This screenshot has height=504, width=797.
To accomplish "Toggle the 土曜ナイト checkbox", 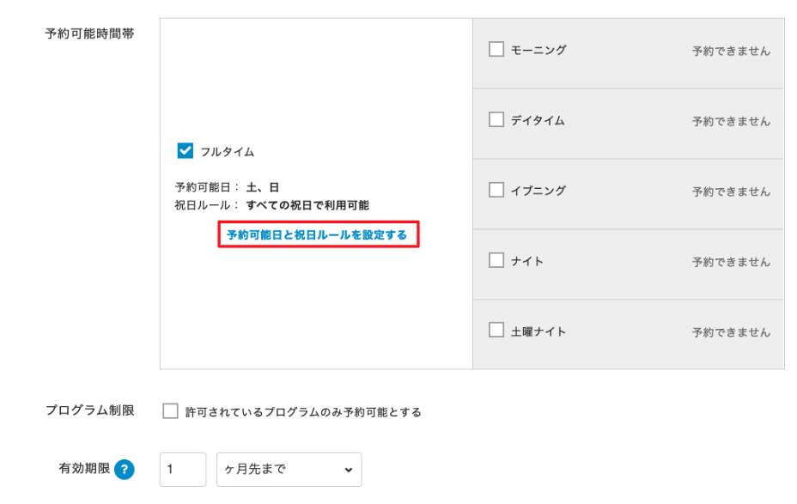I will pyautogui.click(x=496, y=331).
